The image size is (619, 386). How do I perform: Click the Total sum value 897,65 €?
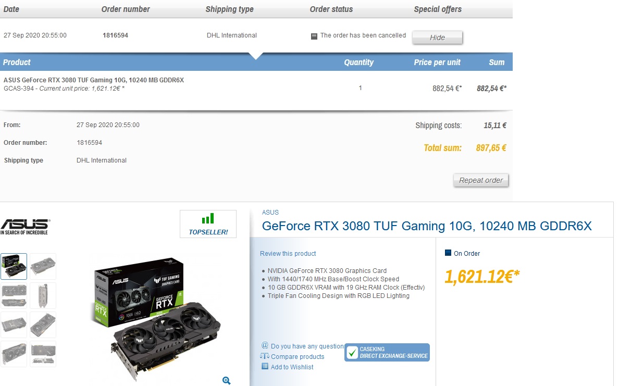[x=491, y=148]
